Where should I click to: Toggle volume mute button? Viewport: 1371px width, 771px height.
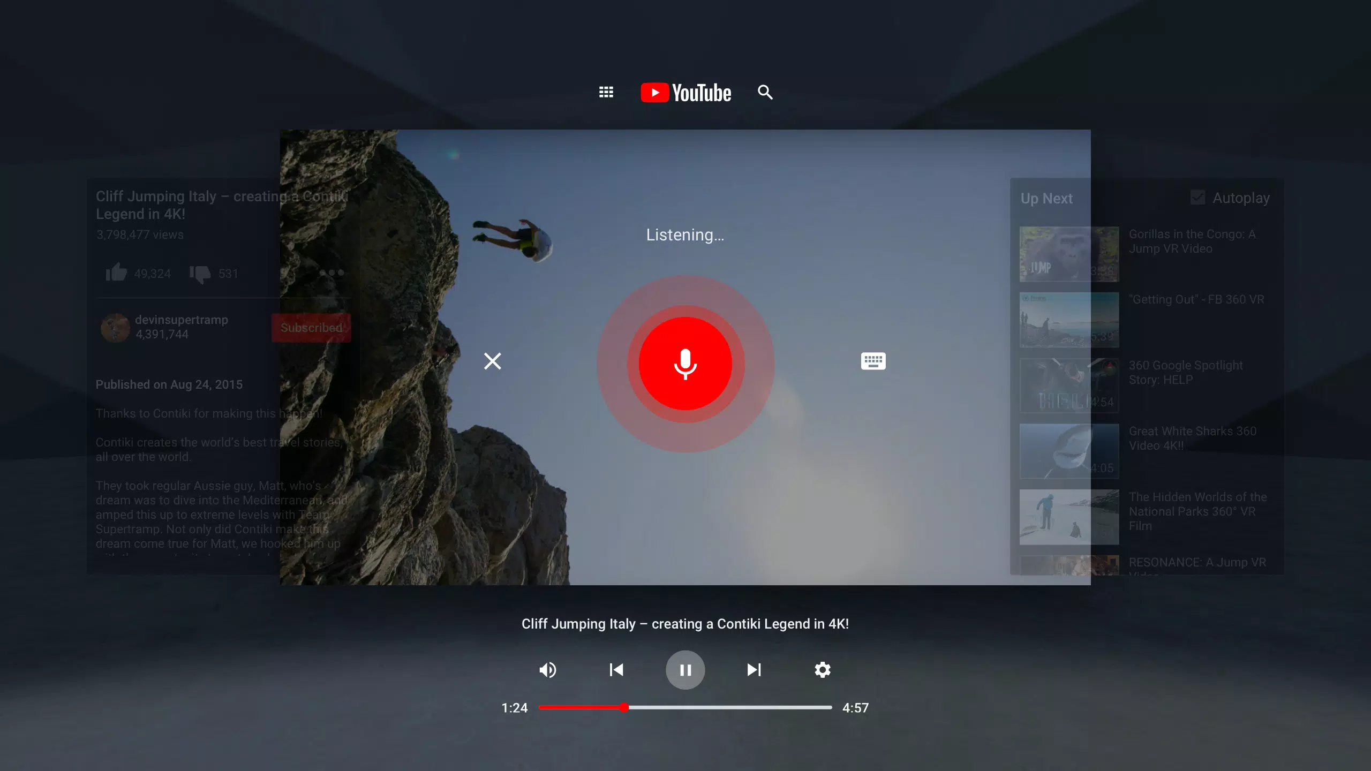[548, 669]
